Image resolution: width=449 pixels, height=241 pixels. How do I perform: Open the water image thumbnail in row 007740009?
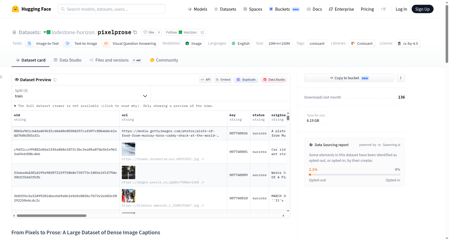pos(129,172)
